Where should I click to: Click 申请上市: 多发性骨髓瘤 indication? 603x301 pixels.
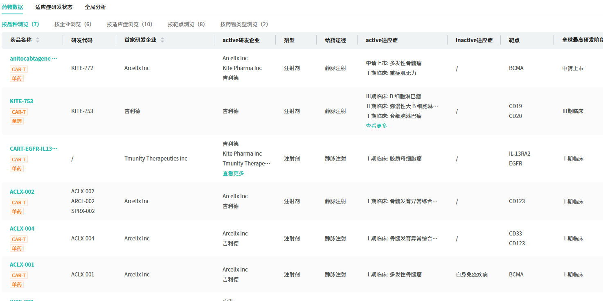[394, 63]
